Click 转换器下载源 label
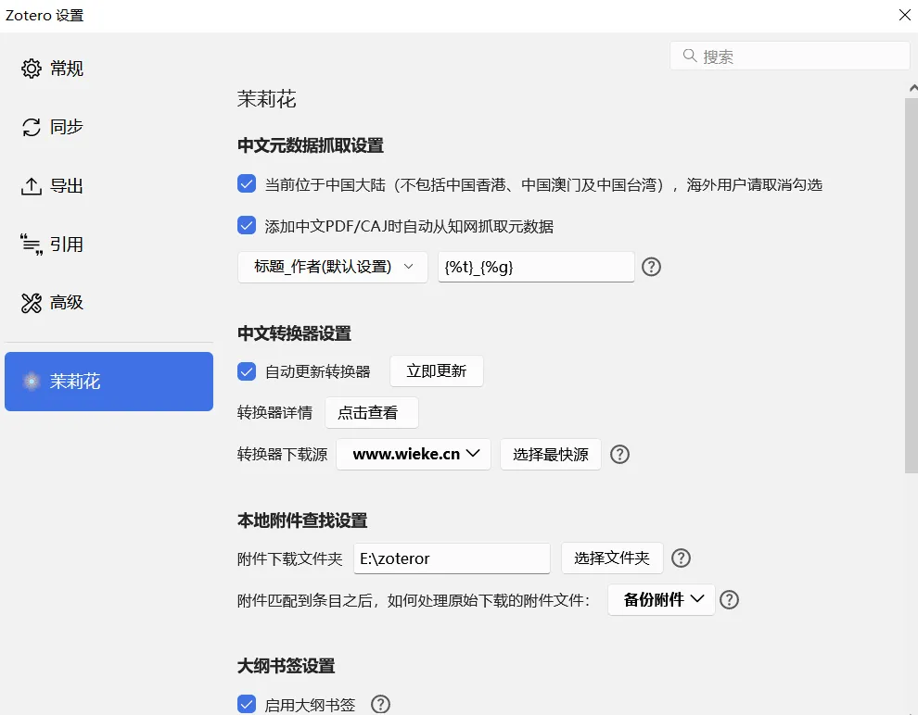This screenshot has width=918, height=715. coord(282,454)
